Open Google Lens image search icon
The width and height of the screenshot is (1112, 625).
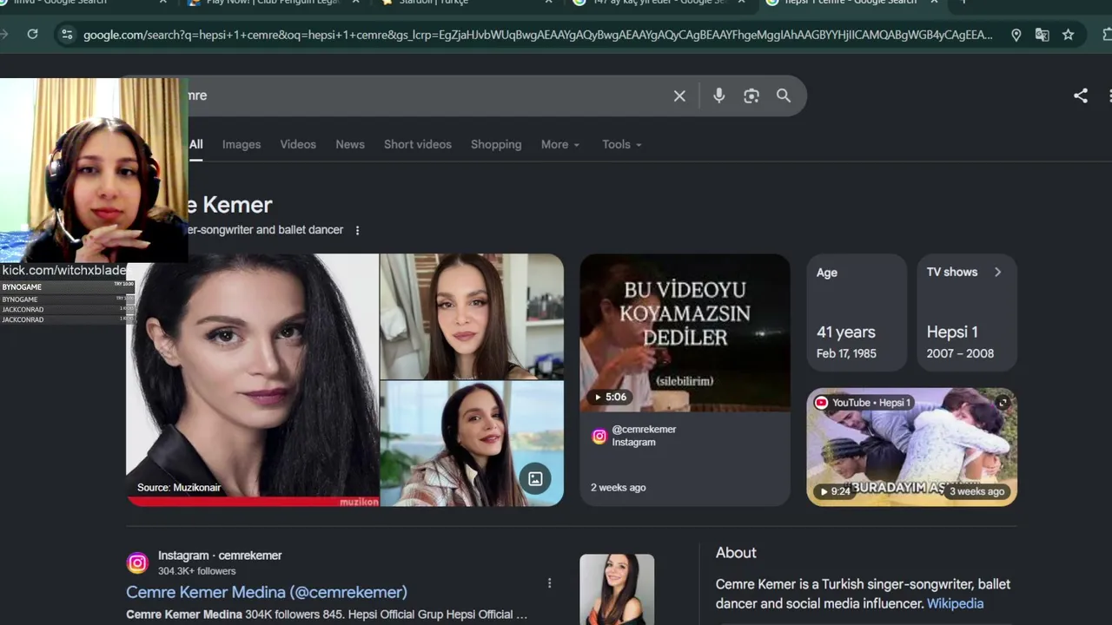tap(751, 95)
